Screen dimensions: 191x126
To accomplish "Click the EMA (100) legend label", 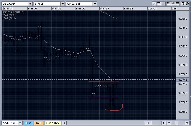I will [9, 18].
